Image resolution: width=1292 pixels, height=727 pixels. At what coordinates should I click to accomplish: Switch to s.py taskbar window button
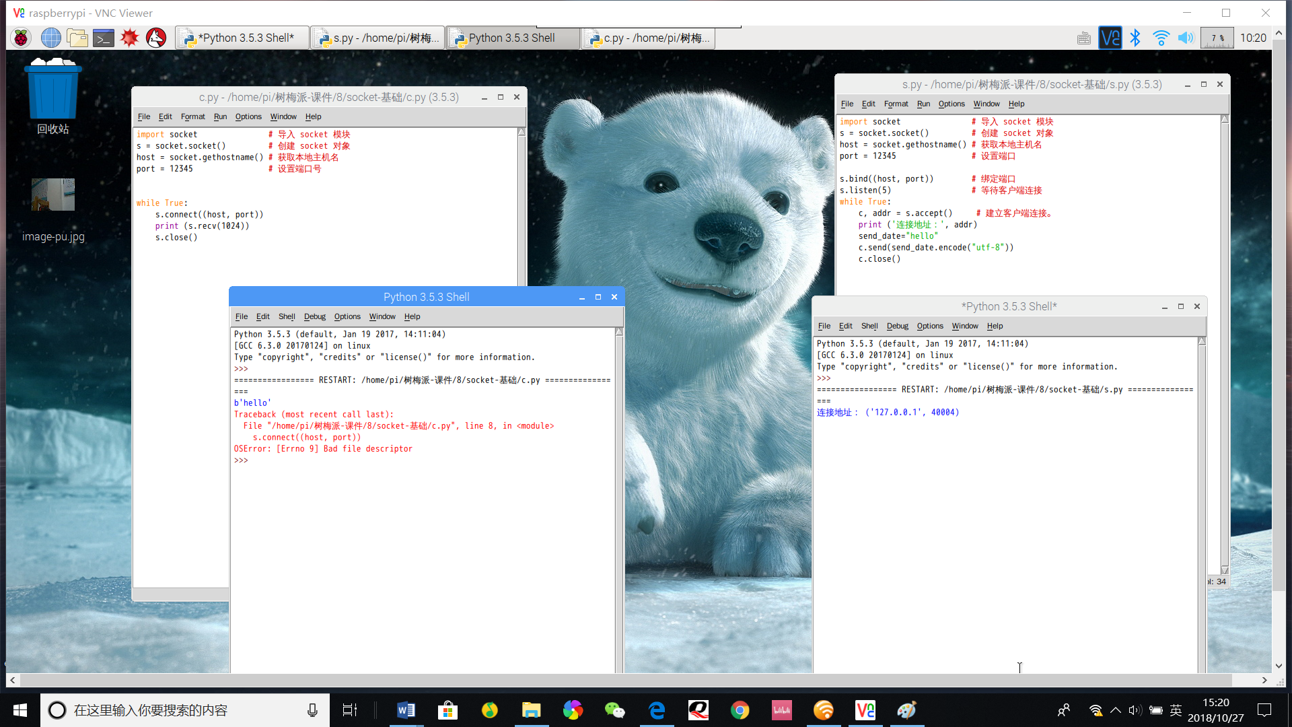pos(378,38)
